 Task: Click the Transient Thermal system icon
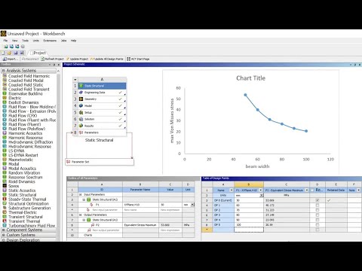coord(5,221)
